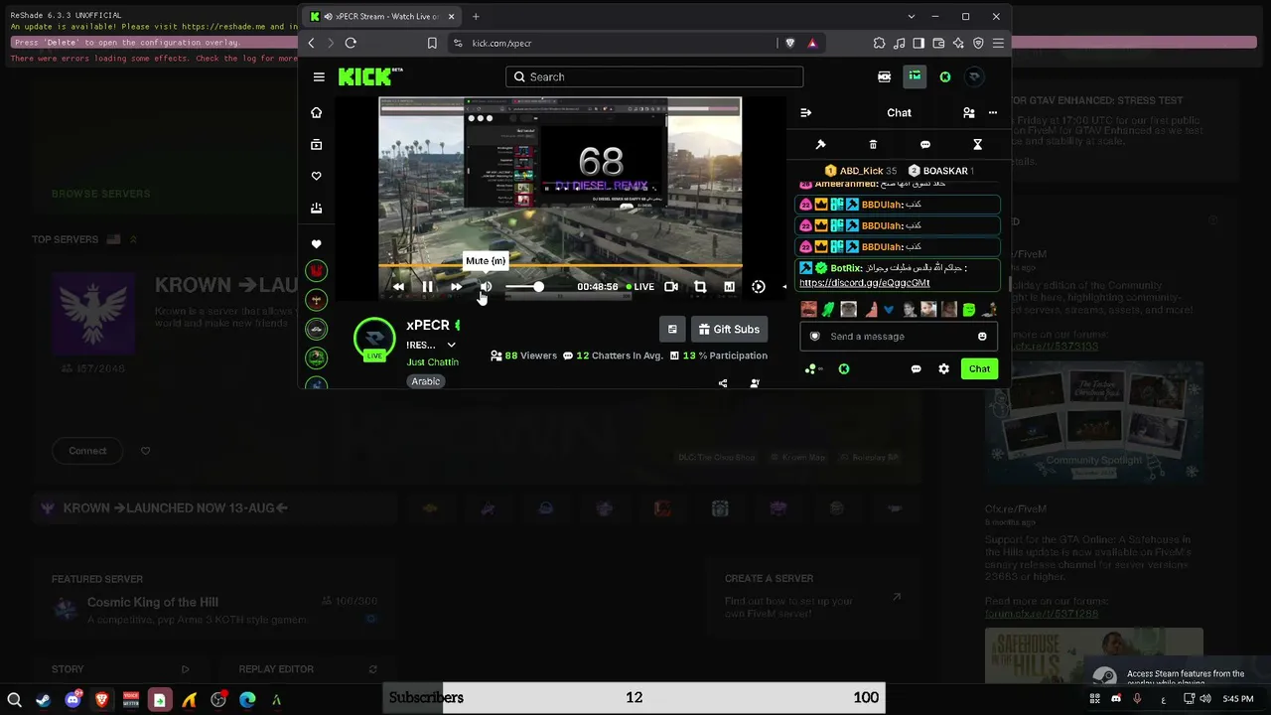Click the chat moderation hammer icon

(820, 145)
